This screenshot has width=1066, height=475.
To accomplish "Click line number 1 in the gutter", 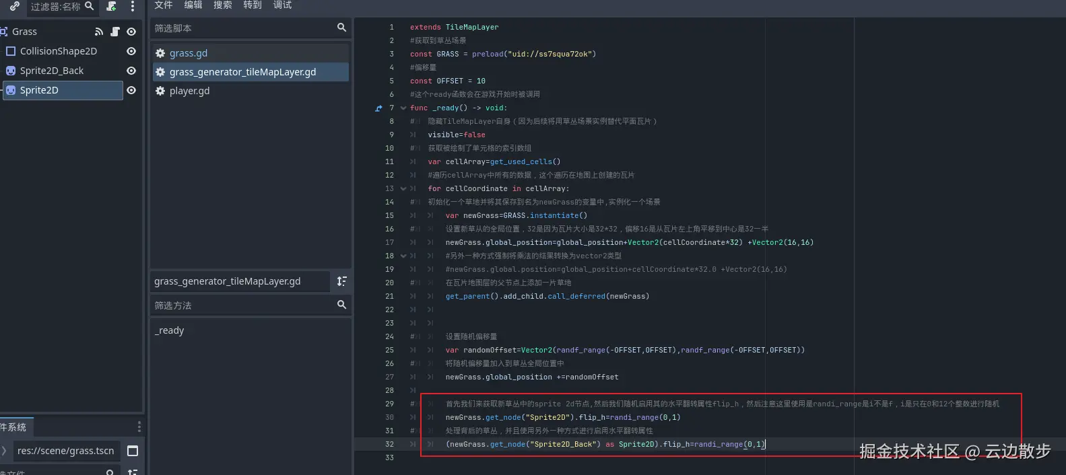I will (x=391, y=27).
